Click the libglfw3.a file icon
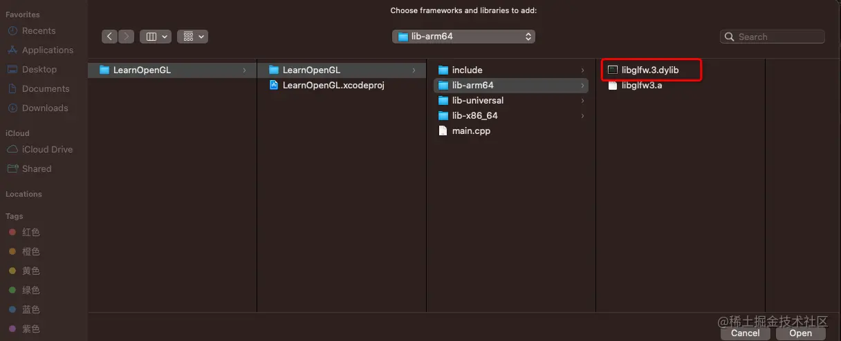The height and width of the screenshot is (341, 841). click(x=613, y=85)
